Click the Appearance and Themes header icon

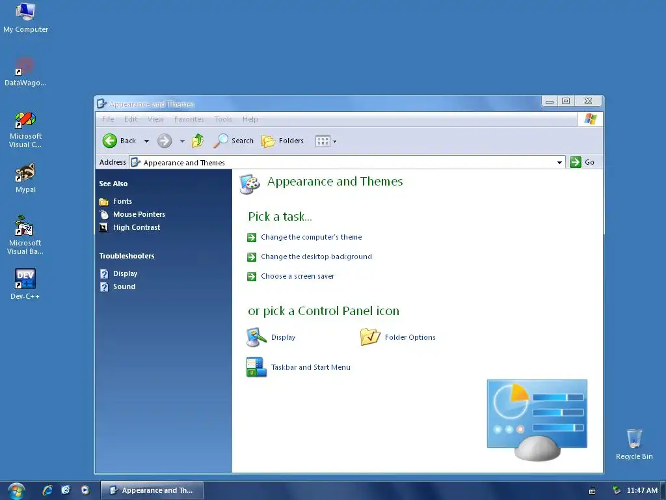coord(250,184)
